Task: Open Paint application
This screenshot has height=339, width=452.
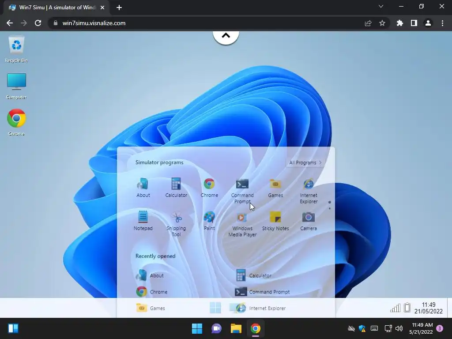Action: (209, 221)
